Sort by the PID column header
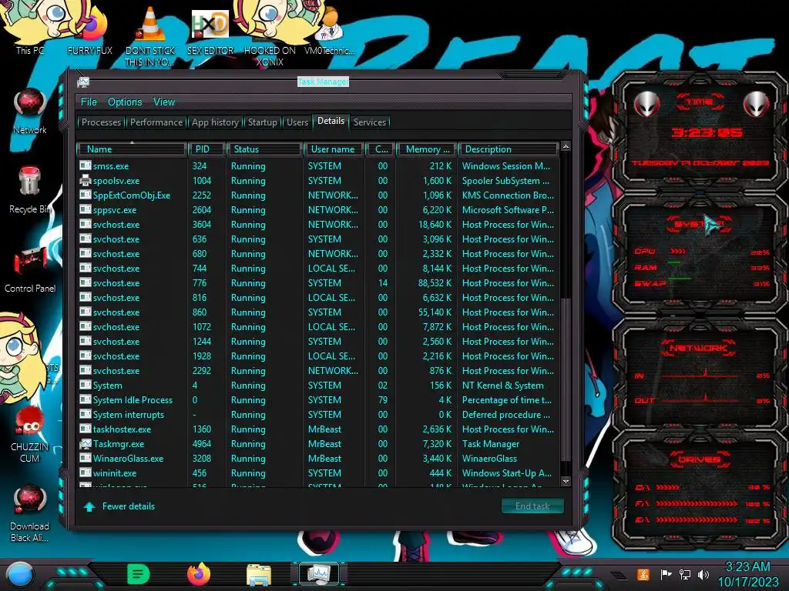 pos(206,149)
